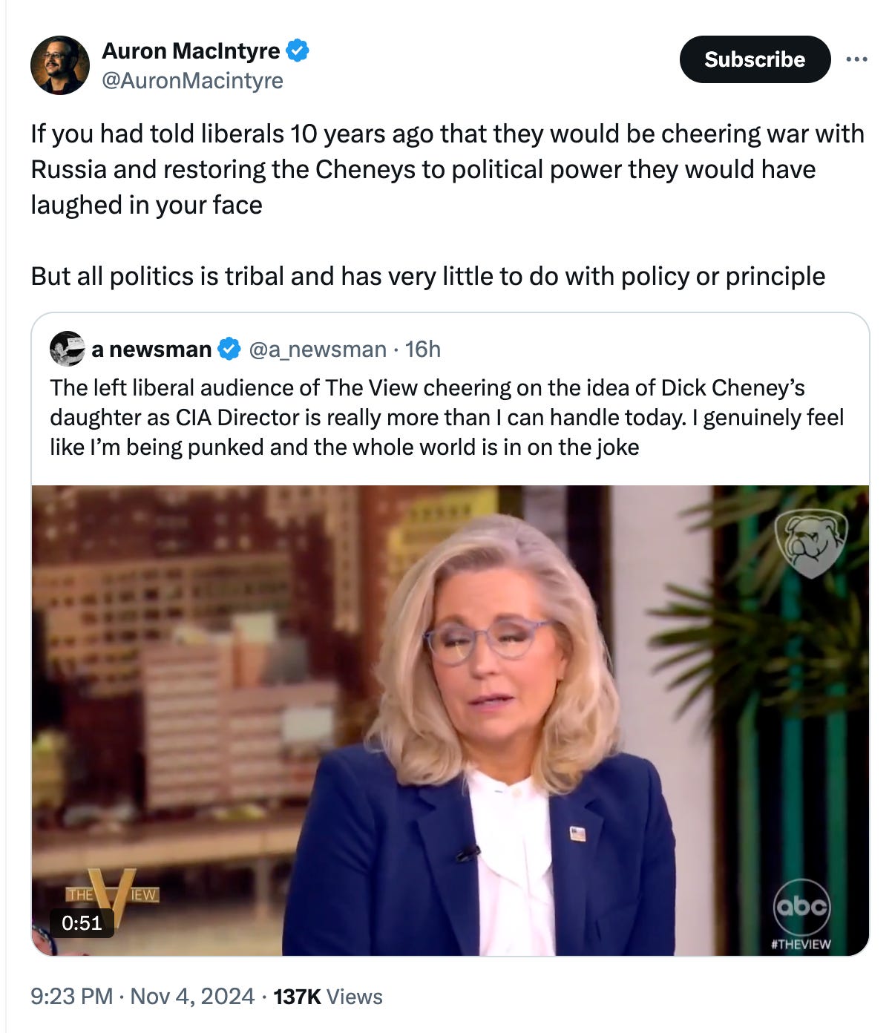The image size is (892, 1033).
Task: Open the quoted tweet text about The View
Action: coord(447,417)
